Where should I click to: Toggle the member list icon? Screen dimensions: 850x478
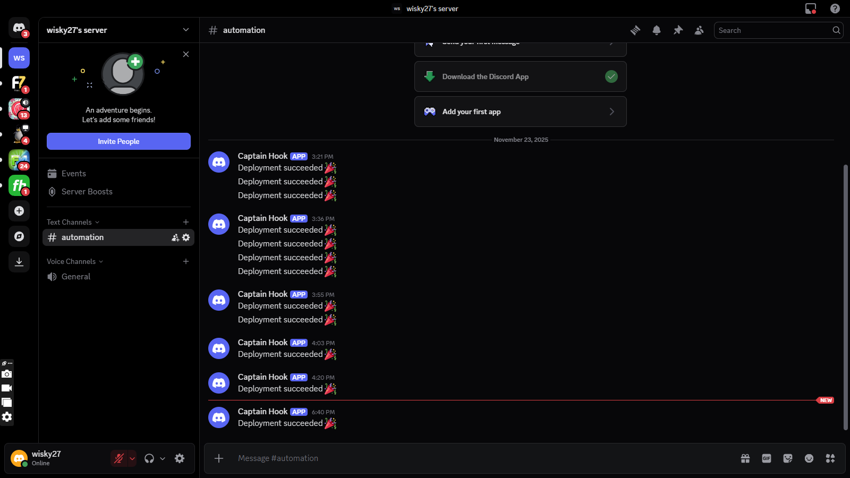coord(699,30)
